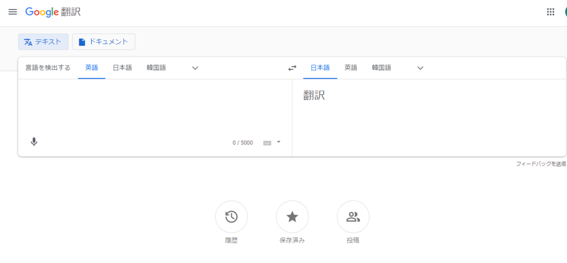Click 翻訳 title beside Google logo
This screenshot has width=567, height=263.
click(x=71, y=12)
